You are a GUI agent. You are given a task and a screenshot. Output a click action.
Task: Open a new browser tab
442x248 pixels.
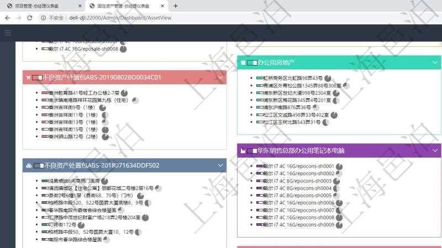(176, 6)
